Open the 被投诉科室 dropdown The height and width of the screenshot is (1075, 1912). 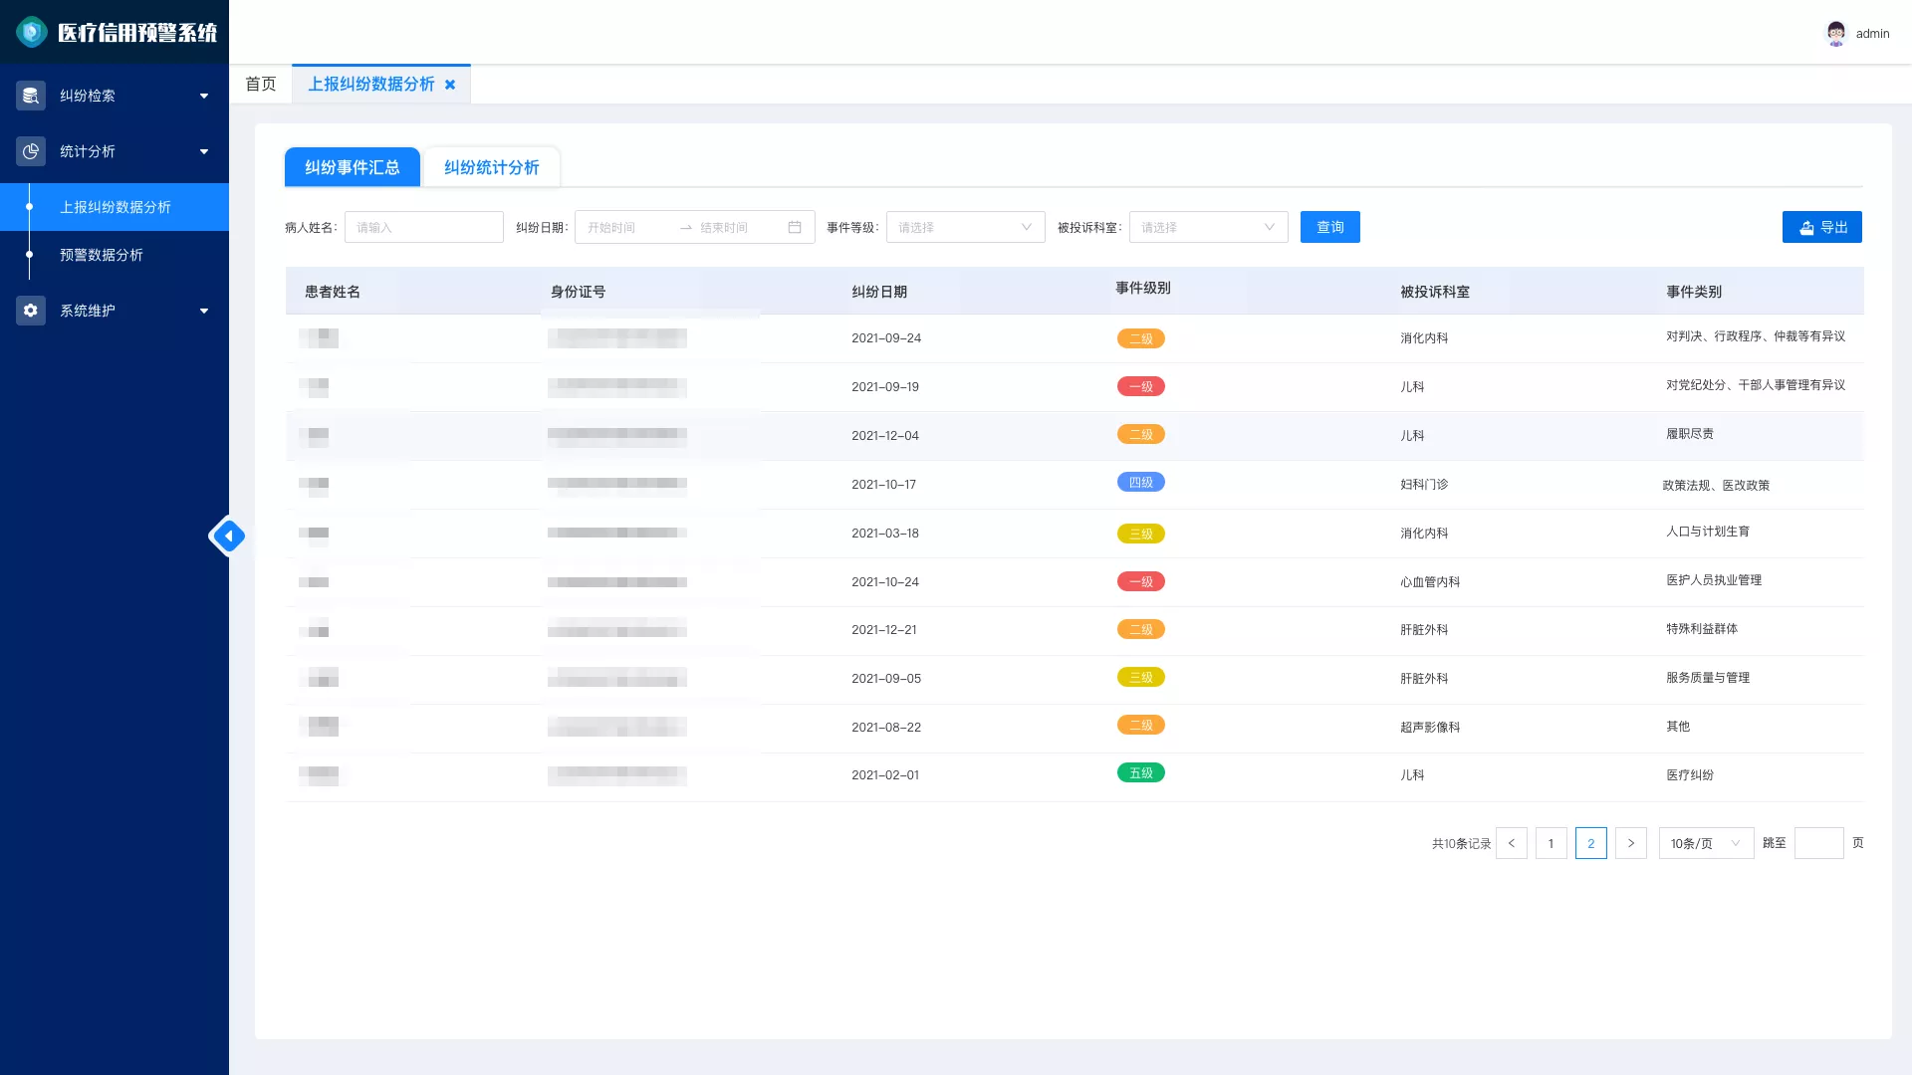[1209, 227]
